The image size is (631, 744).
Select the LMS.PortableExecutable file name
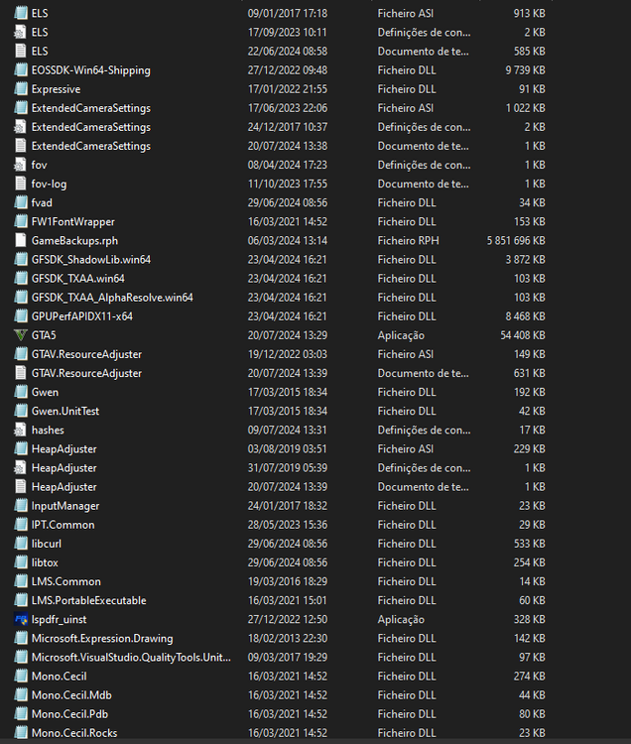tap(88, 600)
